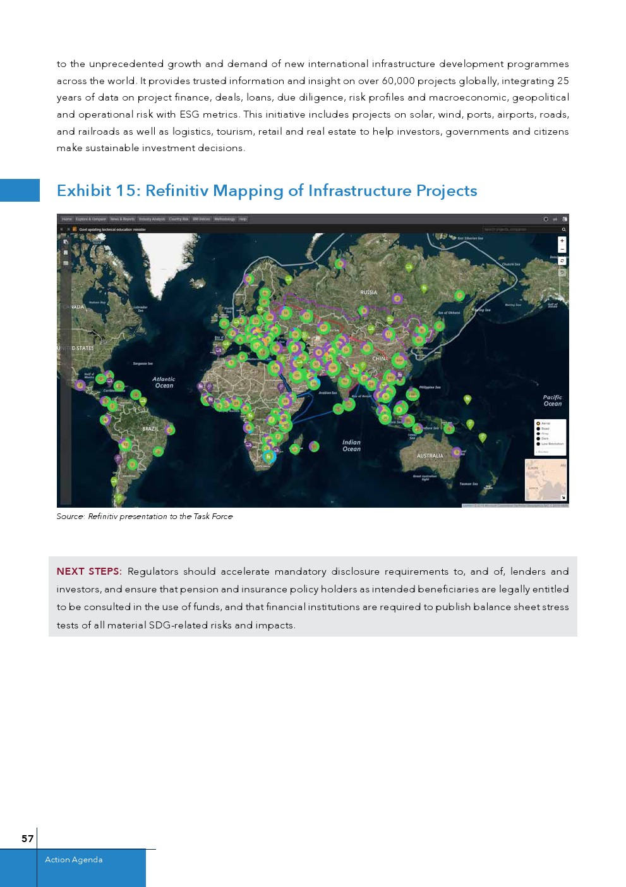This screenshot has height=887, width=626.
Task: Select the Road map style radio
Action: (538, 429)
